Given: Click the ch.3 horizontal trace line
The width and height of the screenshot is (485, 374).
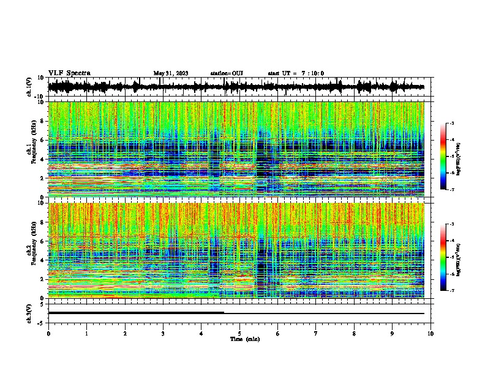Looking at the screenshot, I should [236, 313].
